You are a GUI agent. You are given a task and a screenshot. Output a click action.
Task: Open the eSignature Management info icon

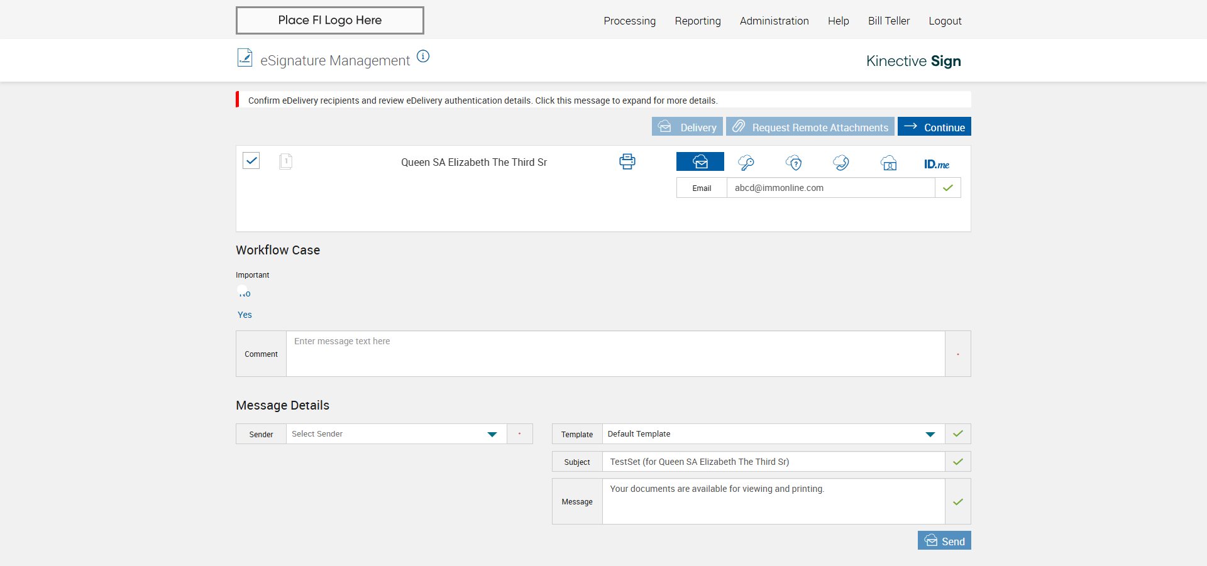pyautogui.click(x=423, y=57)
